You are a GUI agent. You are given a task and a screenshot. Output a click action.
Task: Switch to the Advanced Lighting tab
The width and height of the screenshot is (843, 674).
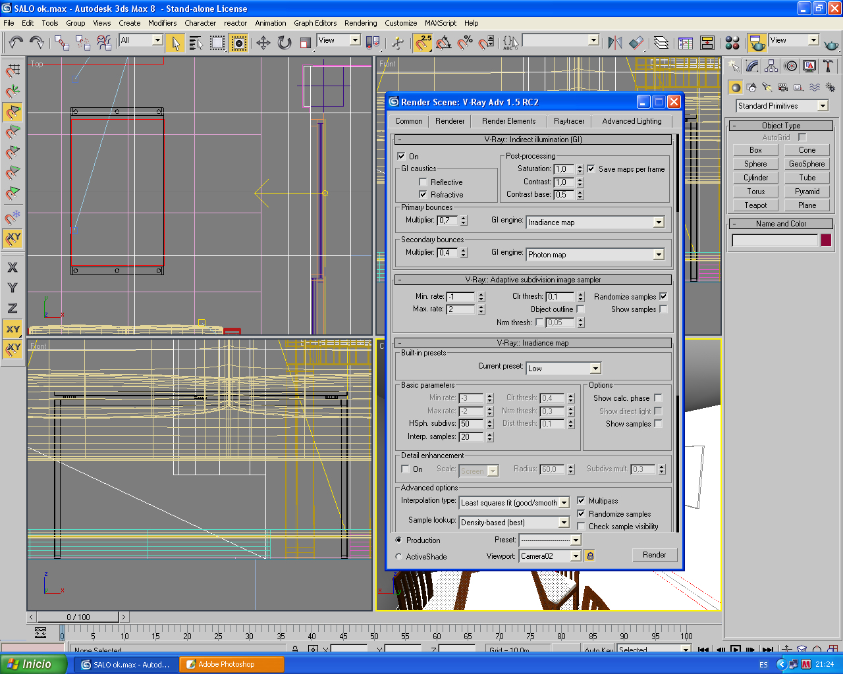(x=631, y=121)
